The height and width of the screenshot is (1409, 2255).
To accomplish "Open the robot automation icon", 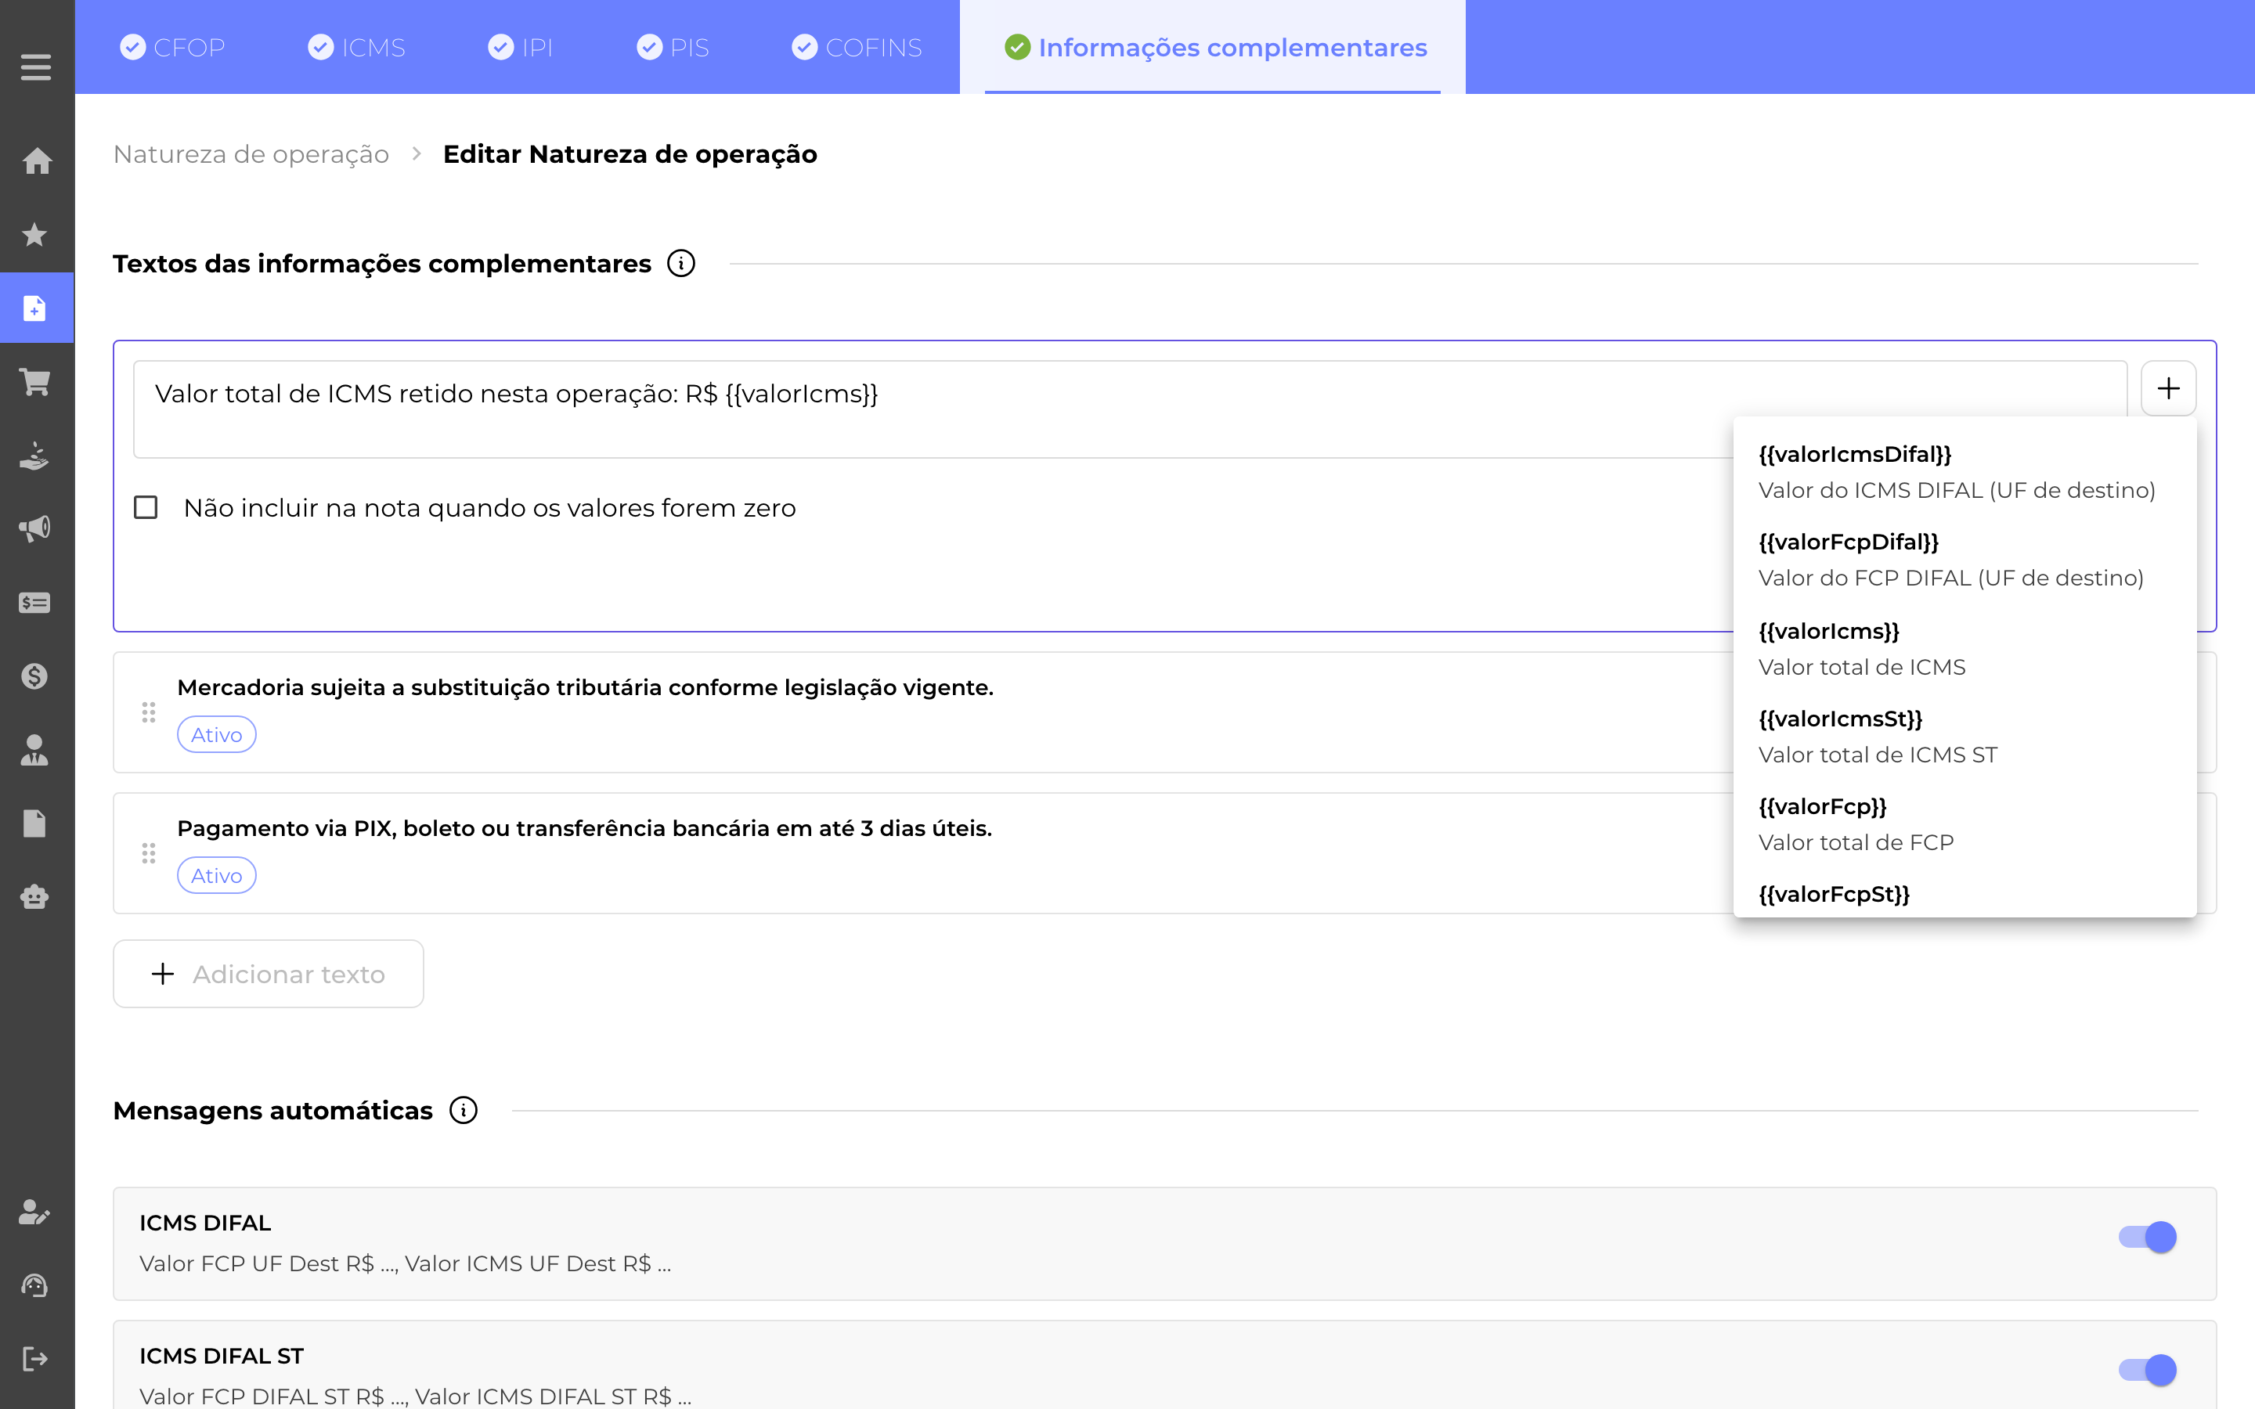I will tap(35, 896).
